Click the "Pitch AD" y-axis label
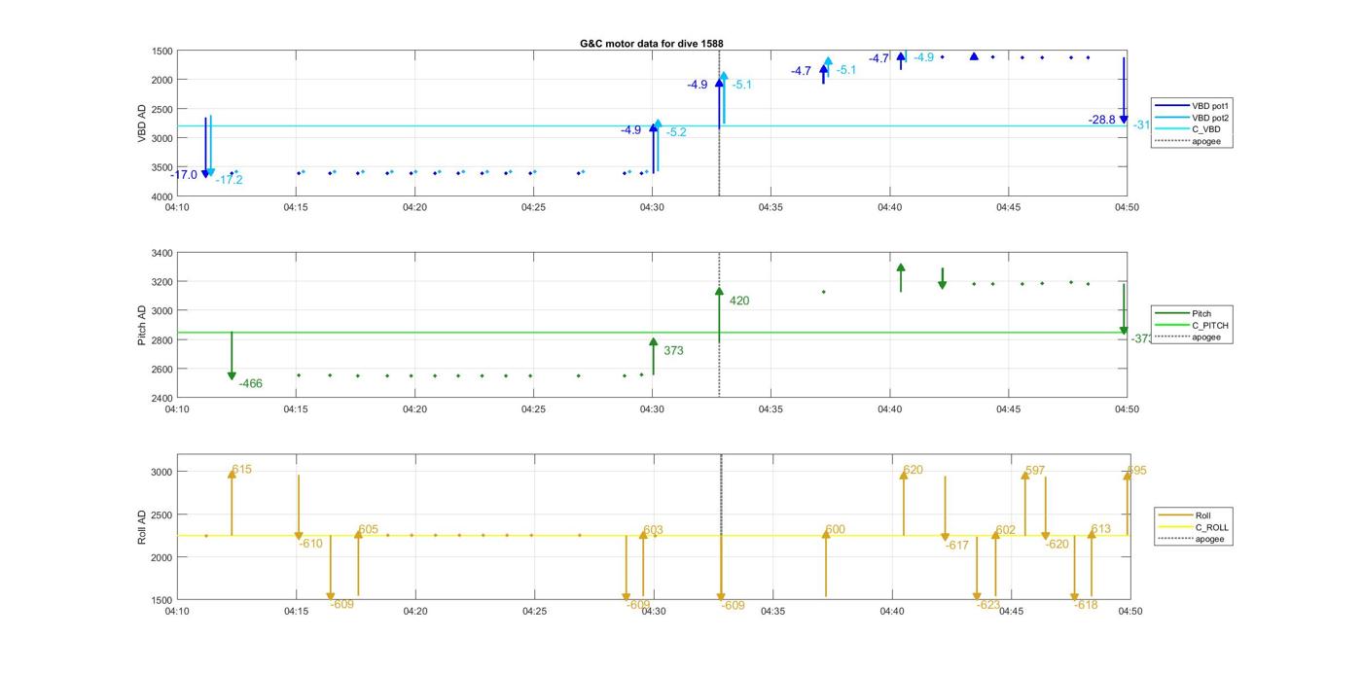Viewport: 1362px width, 674px height. pos(142,326)
